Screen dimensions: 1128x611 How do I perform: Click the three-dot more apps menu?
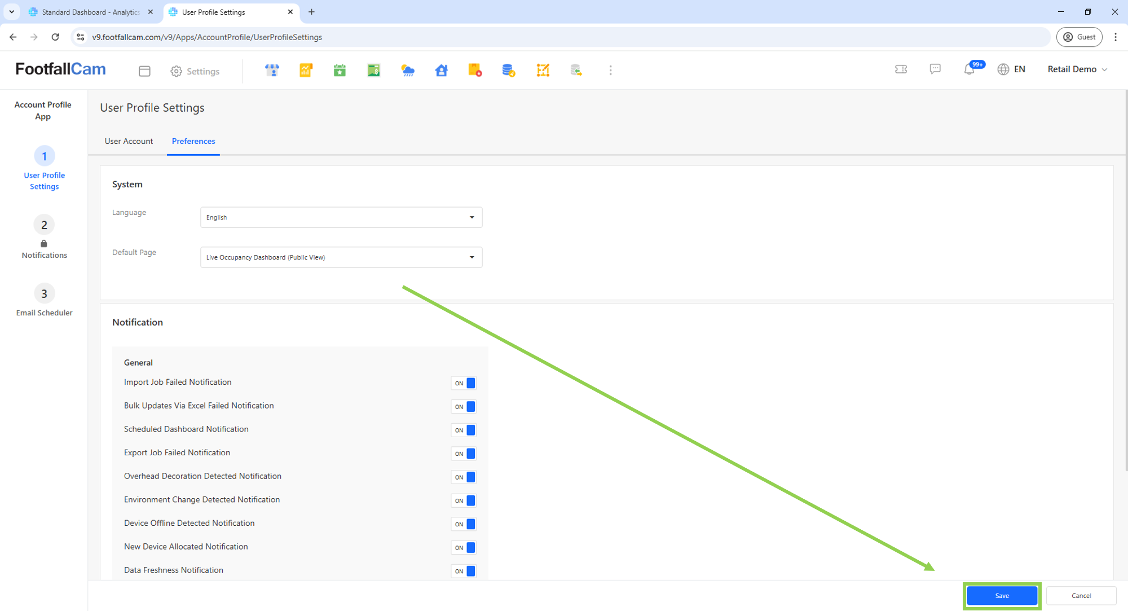(610, 70)
